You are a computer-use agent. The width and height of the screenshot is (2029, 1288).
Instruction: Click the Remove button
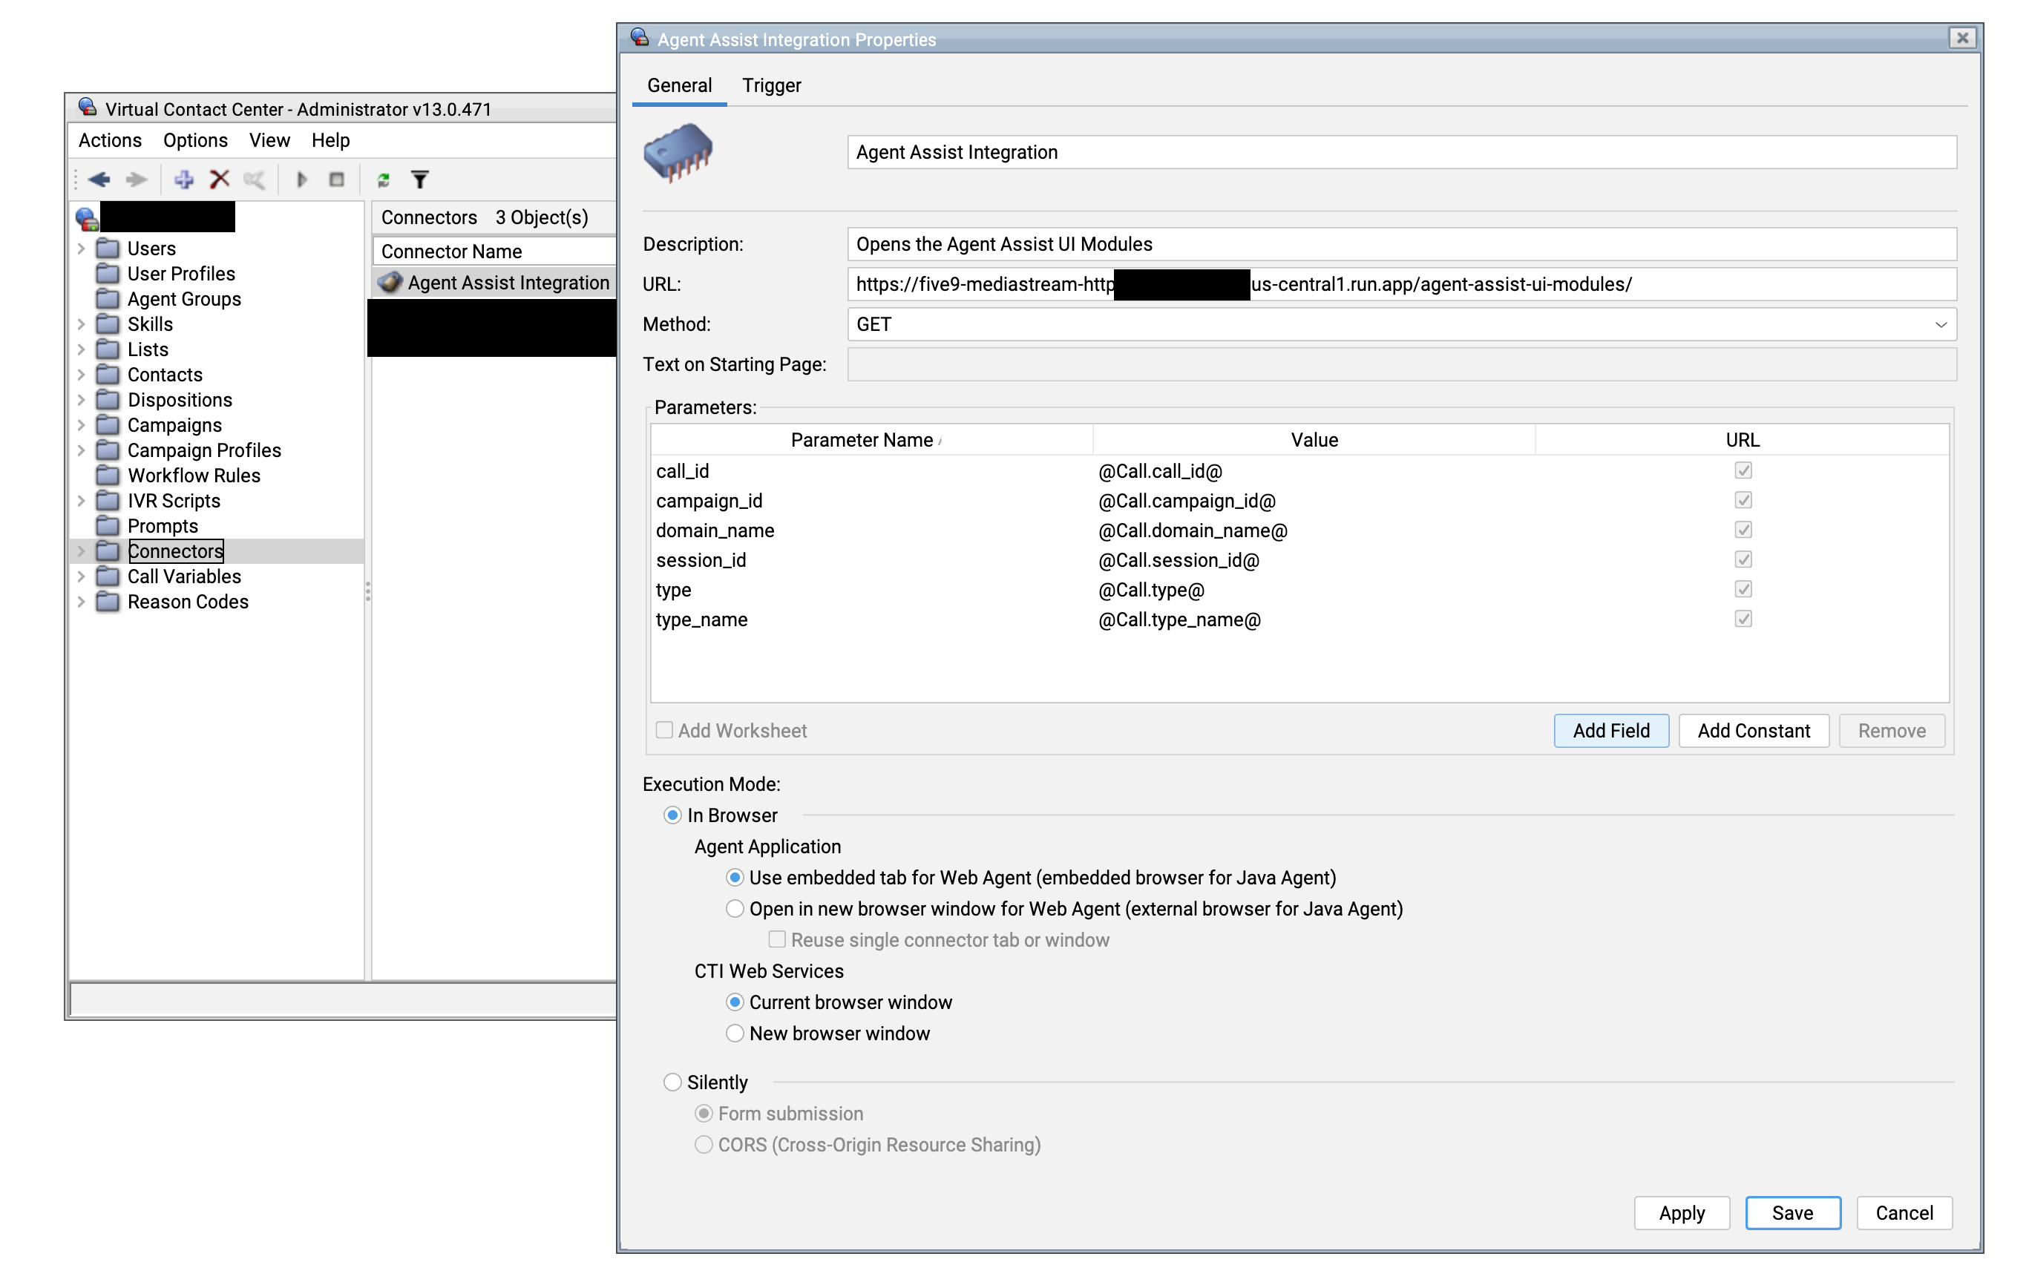(x=1892, y=732)
